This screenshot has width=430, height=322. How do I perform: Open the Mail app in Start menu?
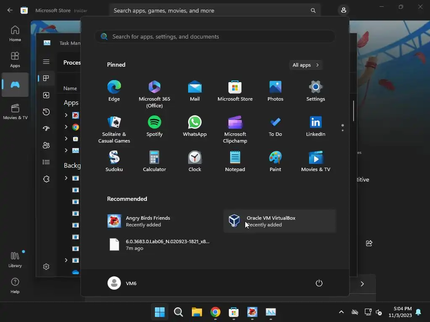[x=195, y=91]
